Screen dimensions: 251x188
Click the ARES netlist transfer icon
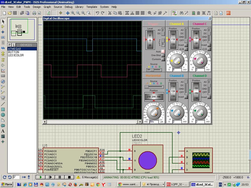228,13
